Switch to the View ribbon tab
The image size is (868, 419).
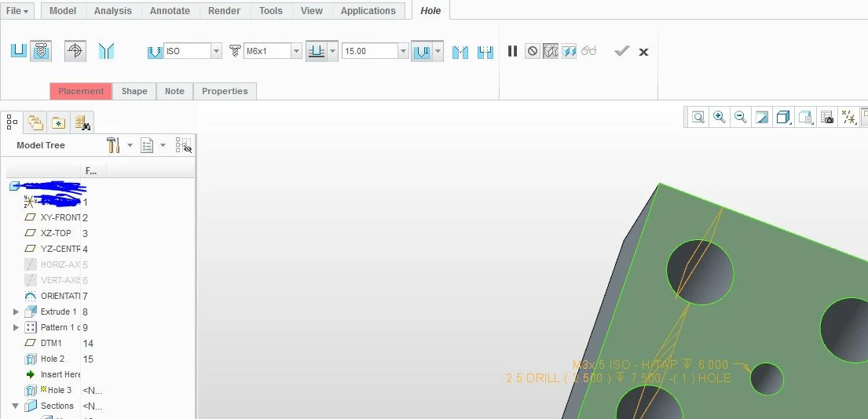coord(312,10)
